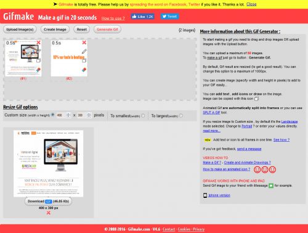The width and height of the screenshot is (308, 233).
Task: Click the iPhone icon beside iphone version
Action: click(x=205, y=195)
